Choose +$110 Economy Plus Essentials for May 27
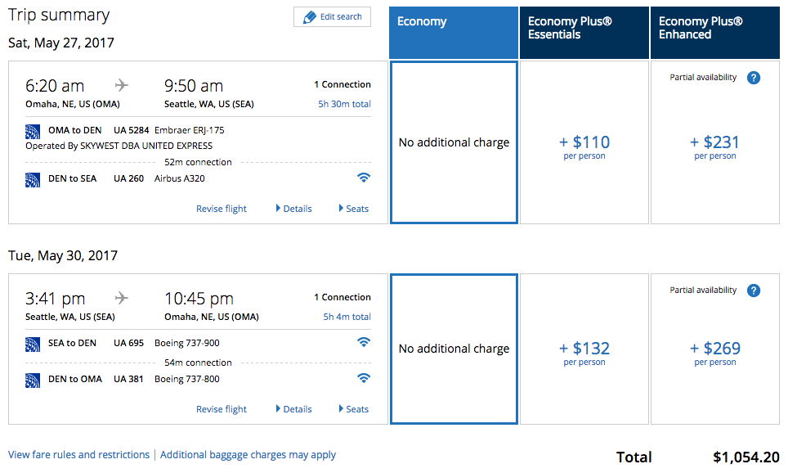 point(584,142)
